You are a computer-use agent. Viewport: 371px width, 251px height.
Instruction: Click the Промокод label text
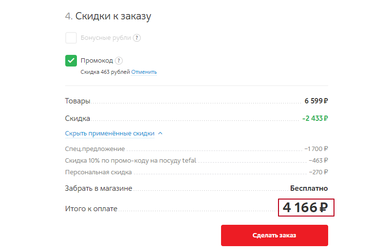pyautogui.click(x=97, y=61)
